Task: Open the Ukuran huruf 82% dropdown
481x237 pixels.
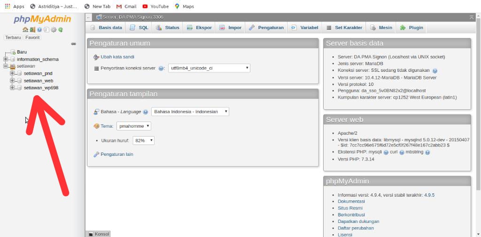Action: click(x=143, y=140)
